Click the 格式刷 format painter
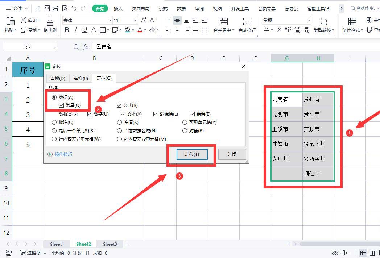 (50, 25)
